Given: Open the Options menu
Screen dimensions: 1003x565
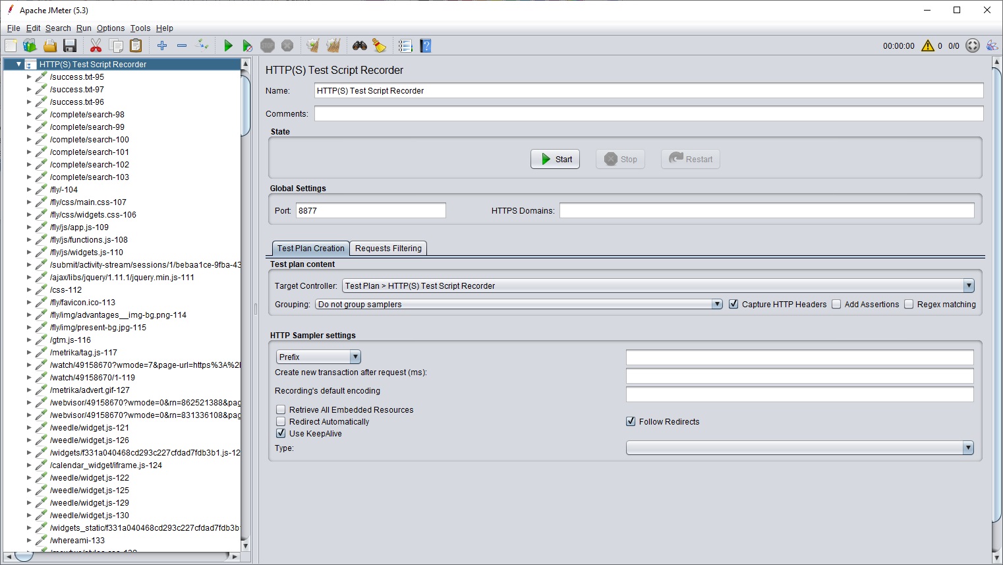Looking at the screenshot, I should click(111, 28).
